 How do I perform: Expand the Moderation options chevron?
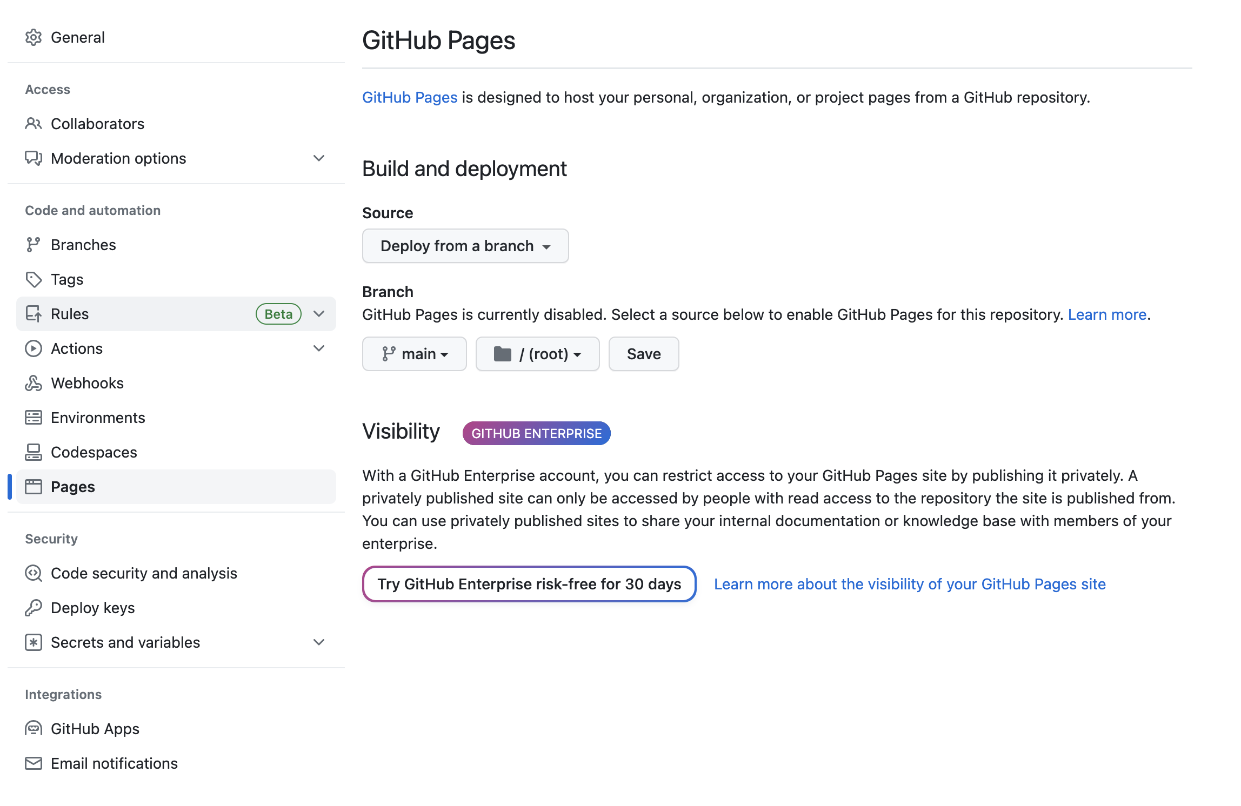pos(319,158)
